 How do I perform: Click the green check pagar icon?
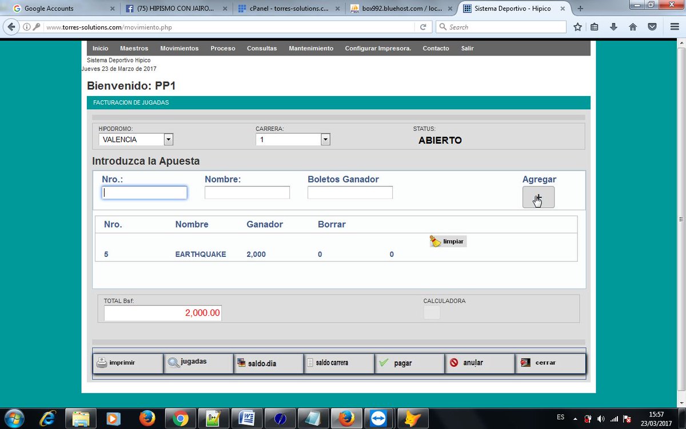(x=385, y=362)
